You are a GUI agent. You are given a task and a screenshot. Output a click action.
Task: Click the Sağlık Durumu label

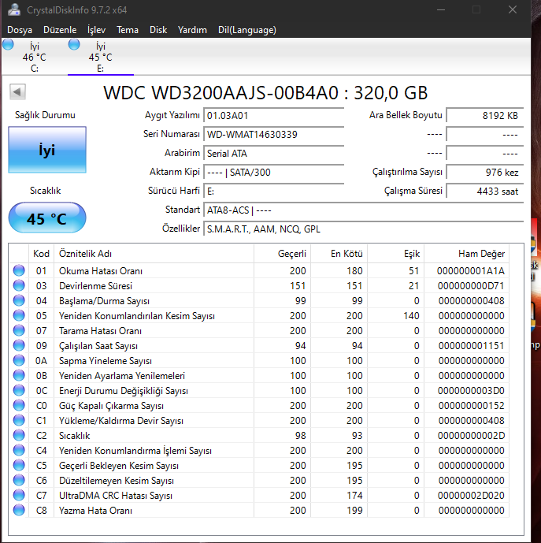(45, 115)
